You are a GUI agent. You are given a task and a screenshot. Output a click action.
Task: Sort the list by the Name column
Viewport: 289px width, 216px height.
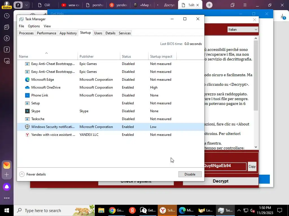pyautogui.click(x=47, y=56)
